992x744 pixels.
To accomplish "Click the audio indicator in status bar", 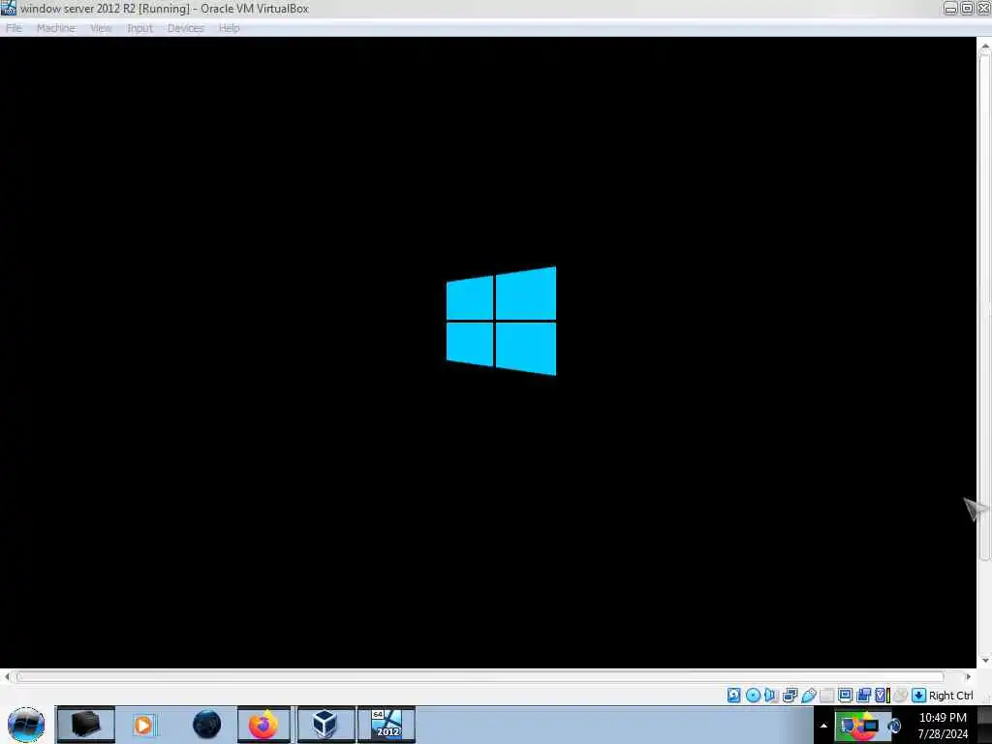I will [x=770, y=696].
